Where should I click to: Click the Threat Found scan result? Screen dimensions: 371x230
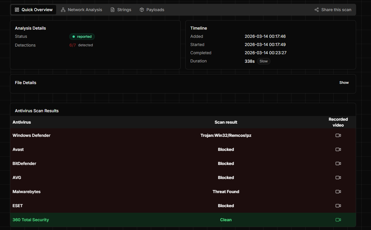pyautogui.click(x=226, y=192)
